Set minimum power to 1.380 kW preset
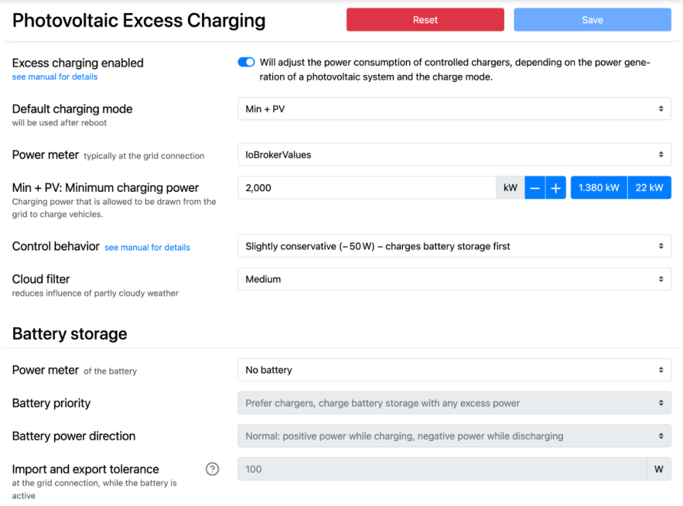This screenshot has height=506, width=683. pos(599,188)
